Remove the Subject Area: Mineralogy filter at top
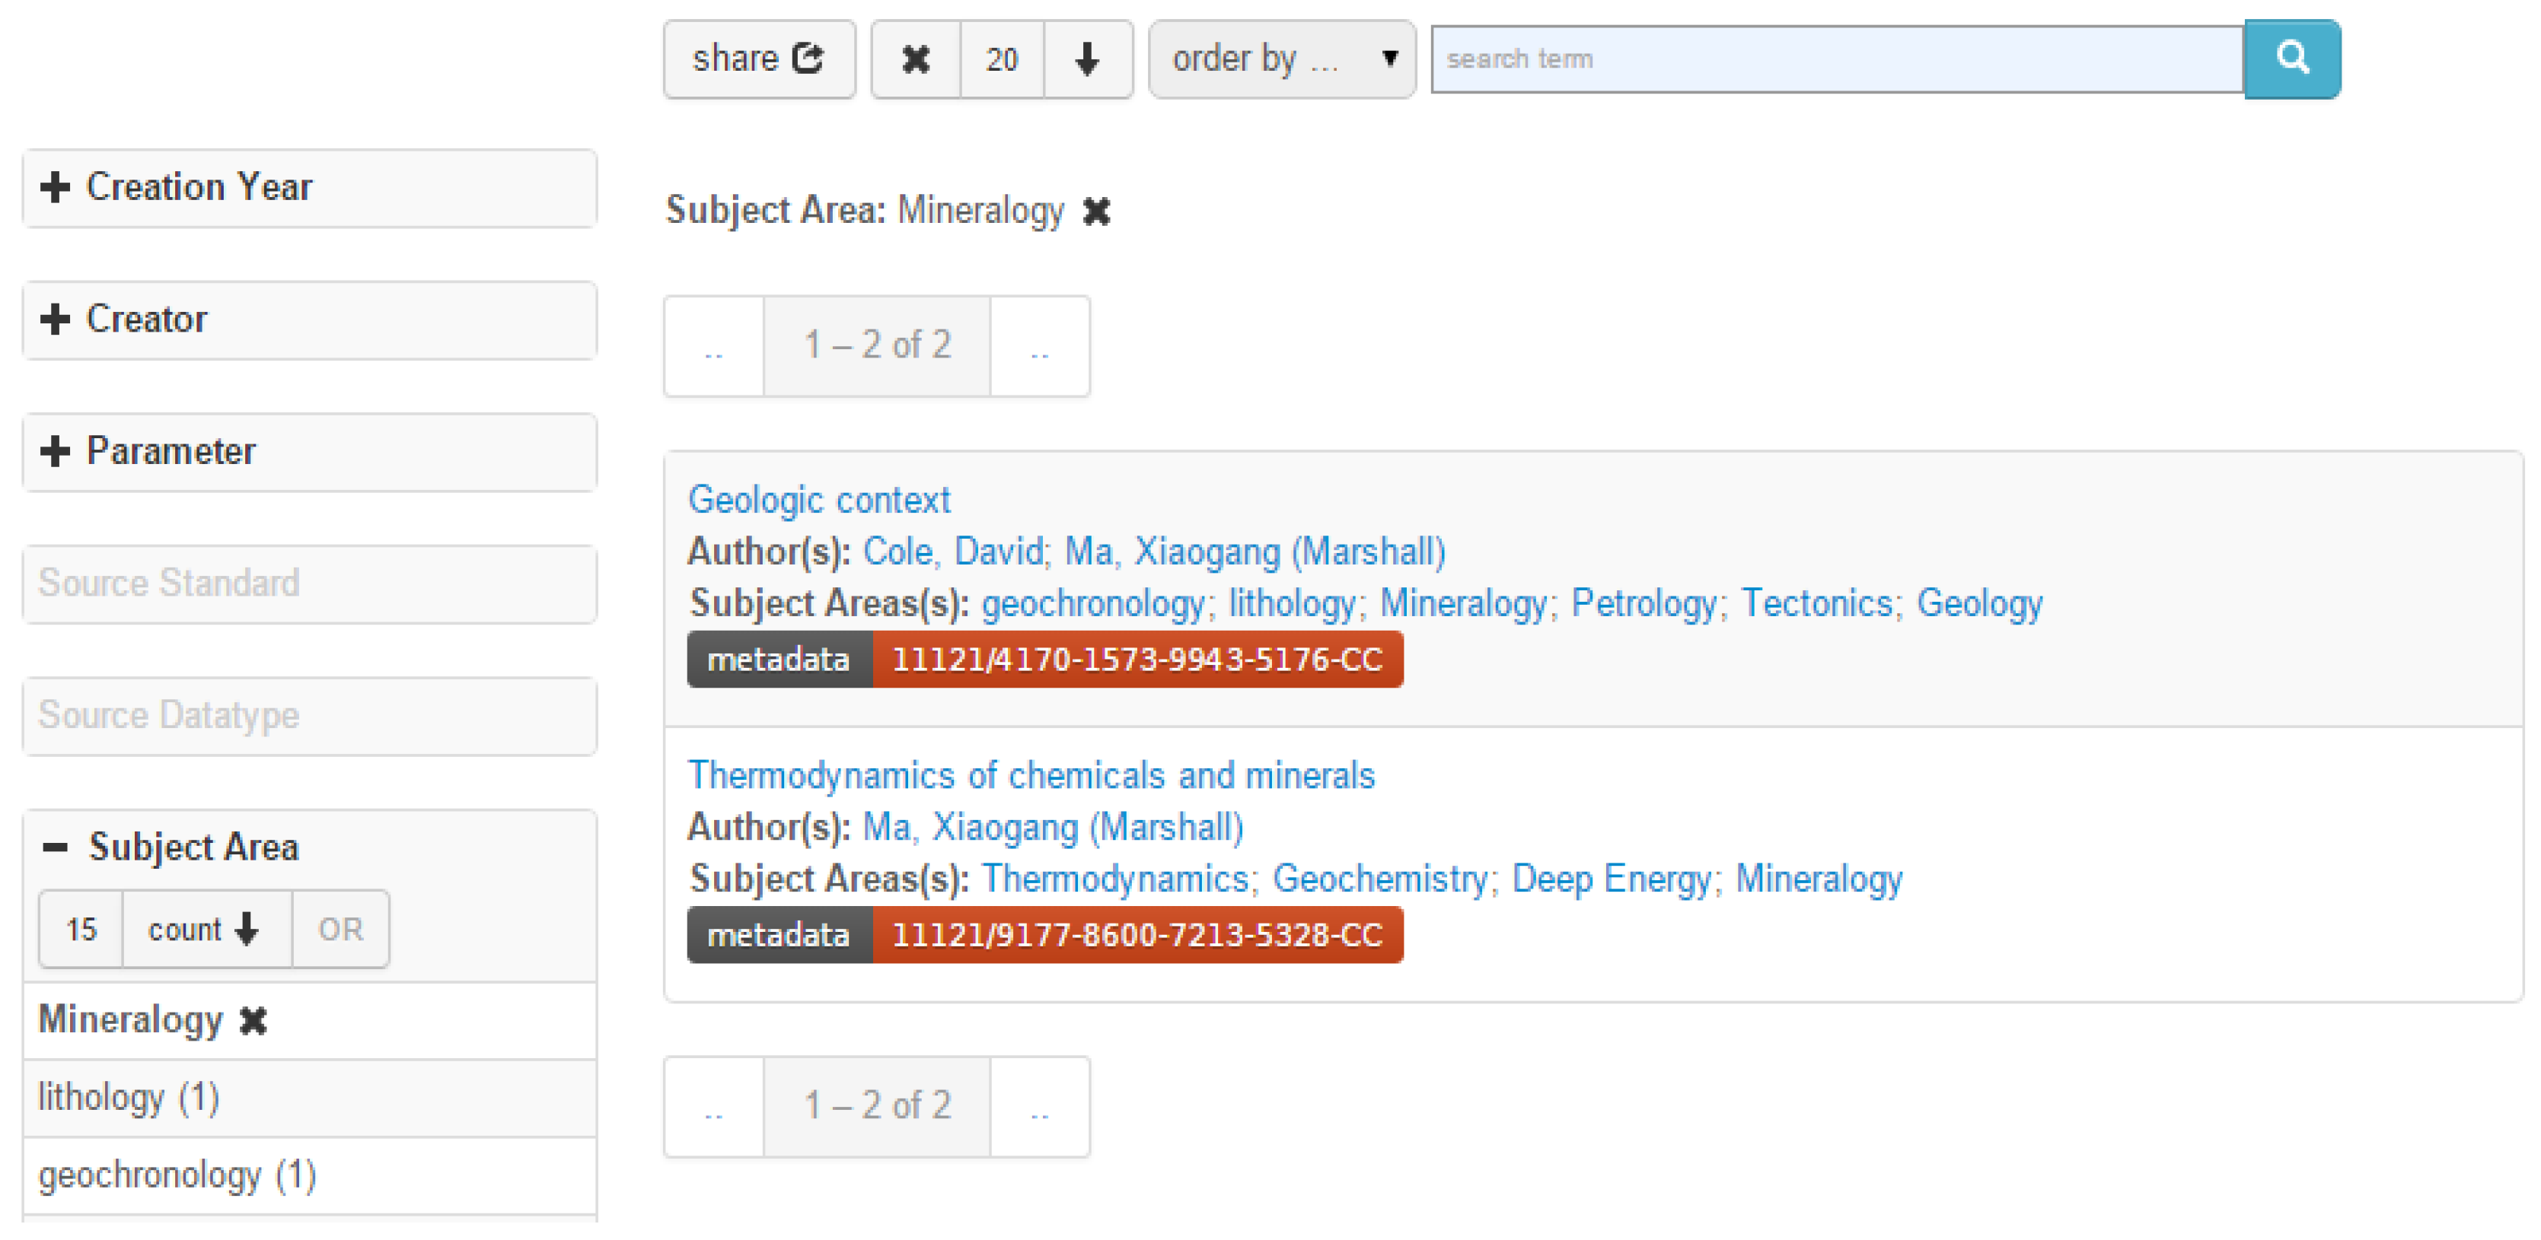 point(1096,211)
